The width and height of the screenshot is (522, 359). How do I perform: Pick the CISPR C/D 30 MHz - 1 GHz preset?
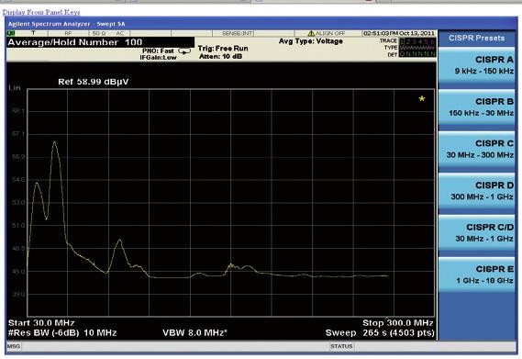click(x=477, y=233)
